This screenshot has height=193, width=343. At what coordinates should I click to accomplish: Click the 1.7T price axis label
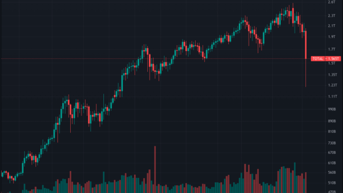tap(332, 49)
